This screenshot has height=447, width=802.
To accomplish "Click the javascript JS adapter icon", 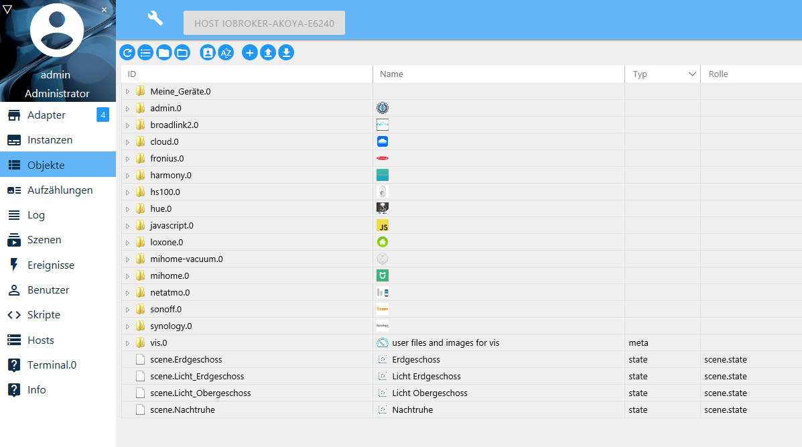I will 383,226.
